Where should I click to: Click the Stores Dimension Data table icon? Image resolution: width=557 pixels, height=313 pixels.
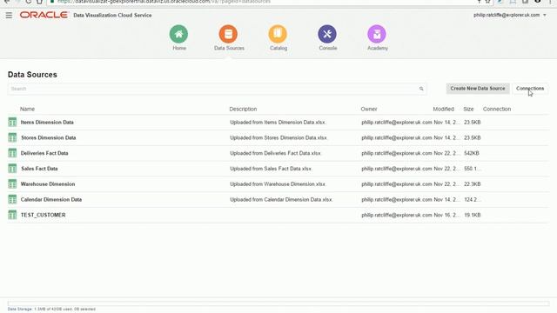click(12, 137)
